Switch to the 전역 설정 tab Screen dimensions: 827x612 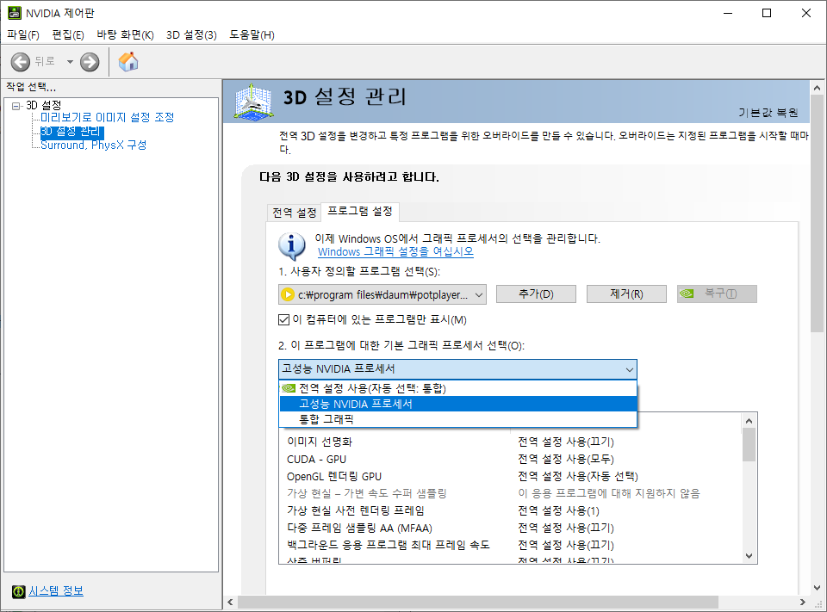(x=295, y=213)
